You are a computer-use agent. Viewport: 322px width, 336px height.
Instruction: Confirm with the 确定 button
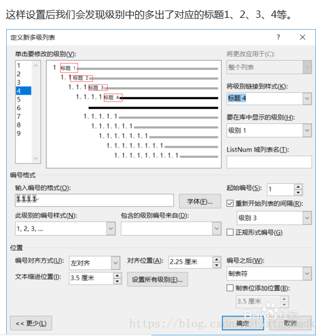coord(243,323)
